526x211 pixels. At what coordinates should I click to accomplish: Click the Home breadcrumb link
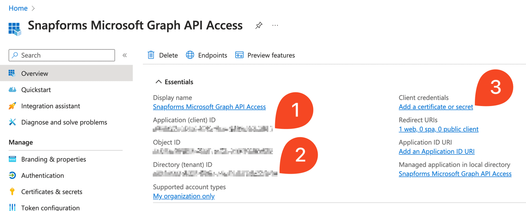[18, 8]
